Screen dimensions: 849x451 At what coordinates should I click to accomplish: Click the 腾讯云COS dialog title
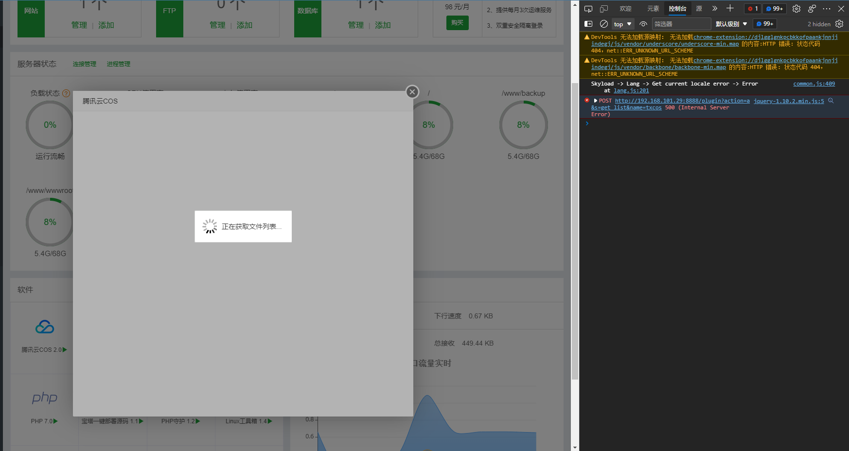click(100, 101)
